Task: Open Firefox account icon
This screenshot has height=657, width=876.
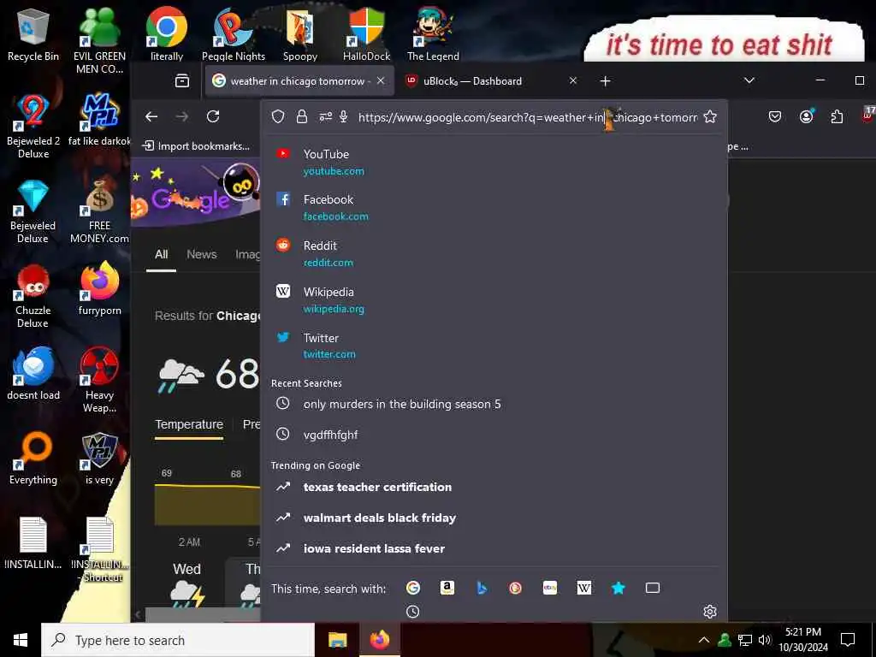Action: [806, 116]
